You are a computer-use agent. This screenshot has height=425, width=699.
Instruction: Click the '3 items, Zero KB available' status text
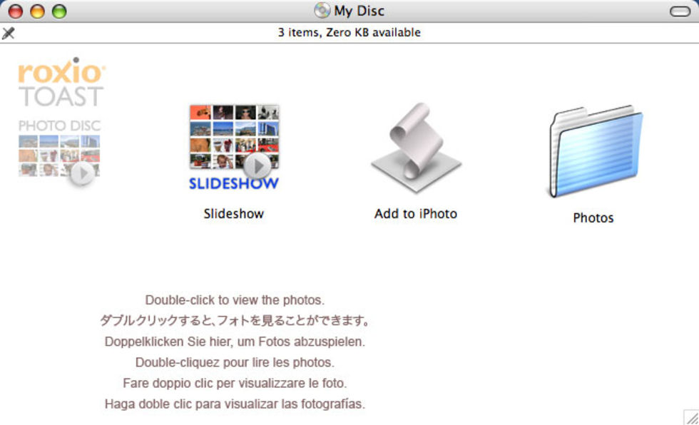click(x=349, y=33)
